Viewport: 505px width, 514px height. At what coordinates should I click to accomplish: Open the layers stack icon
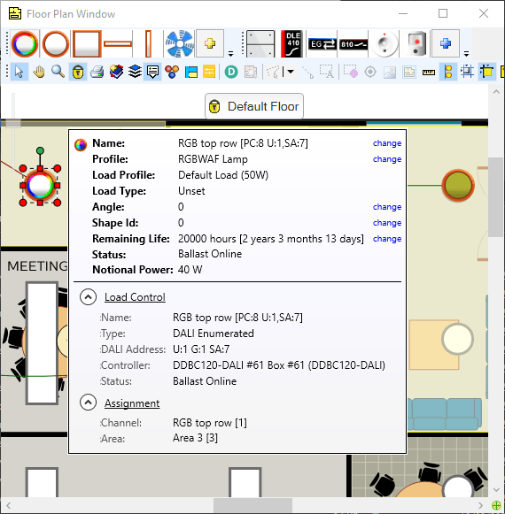[135, 72]
